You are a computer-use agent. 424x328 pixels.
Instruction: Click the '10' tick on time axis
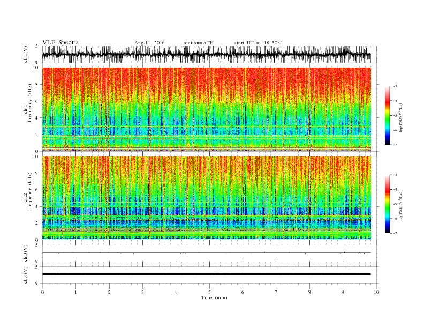tap(376, 292)
